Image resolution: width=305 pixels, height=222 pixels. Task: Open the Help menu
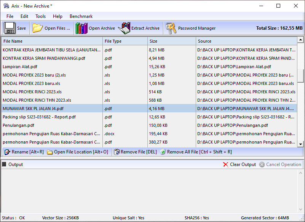pos(57,16)
